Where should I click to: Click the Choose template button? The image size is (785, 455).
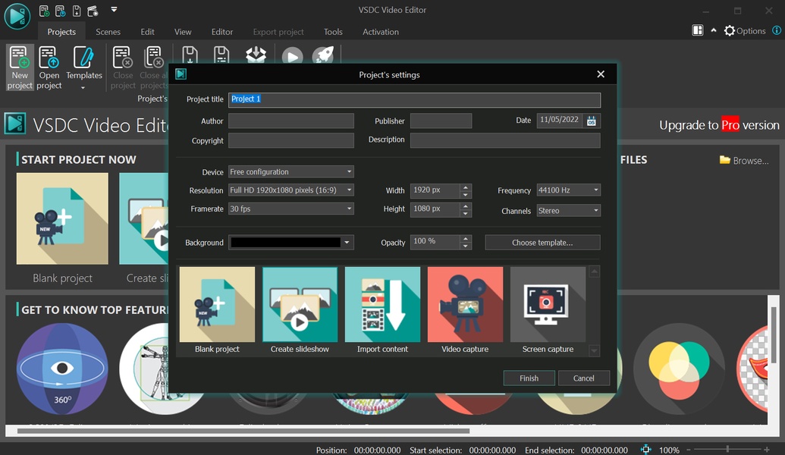[542, 243]
